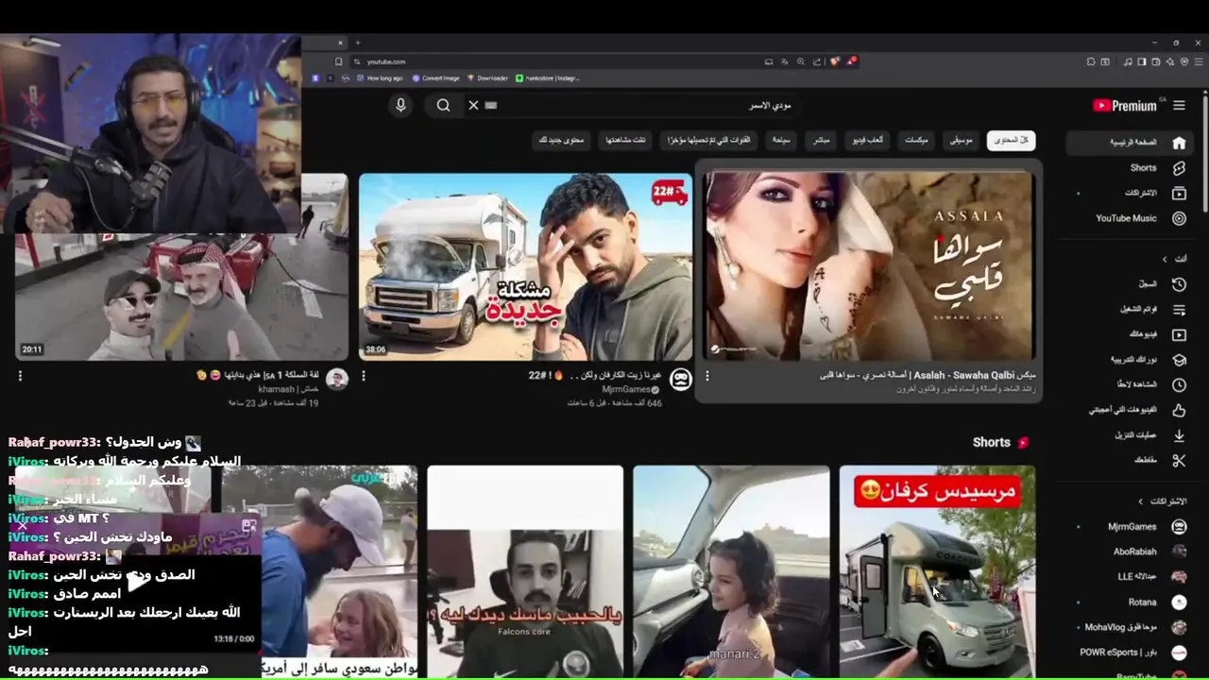This screenshot has height=680, width=1209.
Task: Open دوراتك التدريبية (Your courses)
Action: point(1128,360)
